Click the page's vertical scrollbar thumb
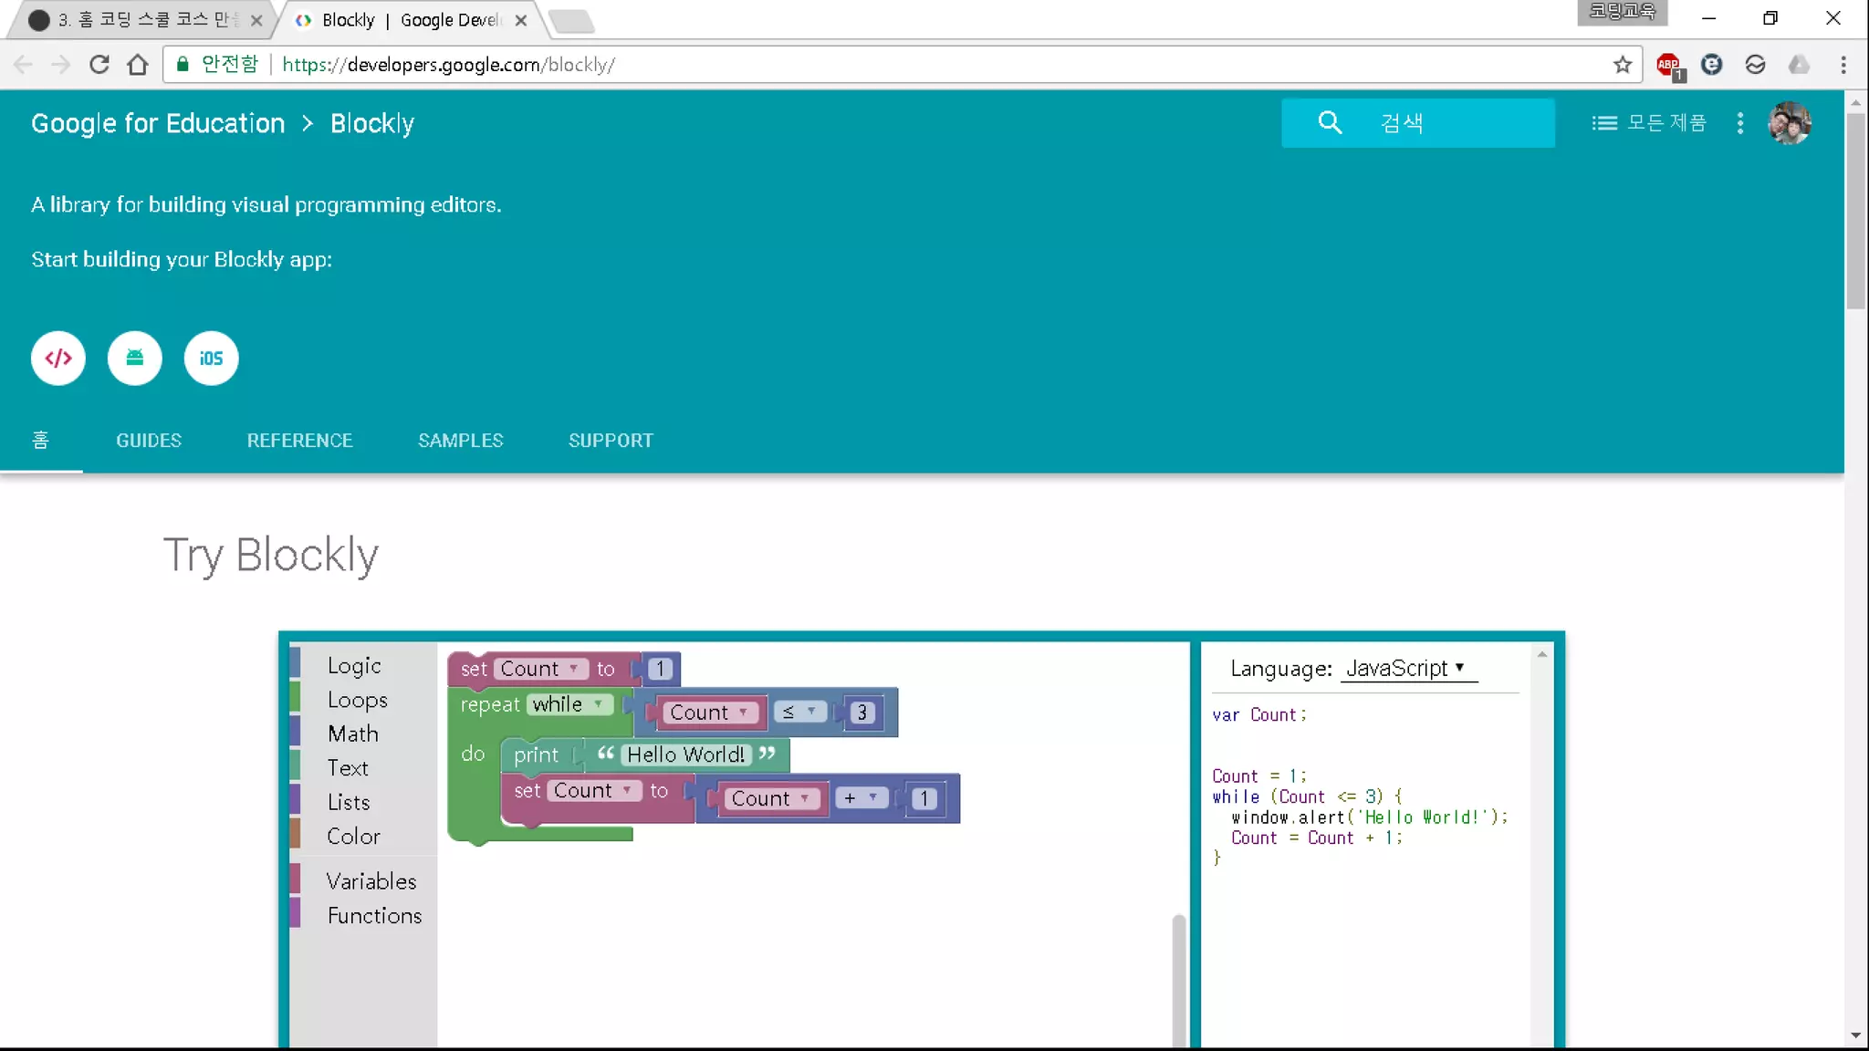Viewport: 1869px width, 1051px height. 1855,210
